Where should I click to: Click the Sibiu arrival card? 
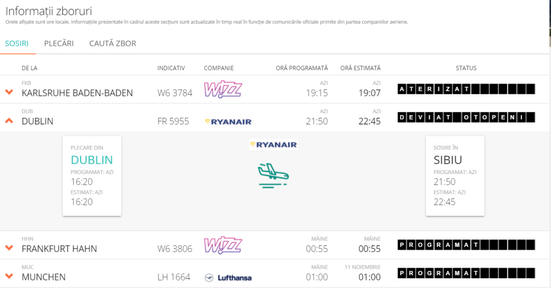click(455, 176)
